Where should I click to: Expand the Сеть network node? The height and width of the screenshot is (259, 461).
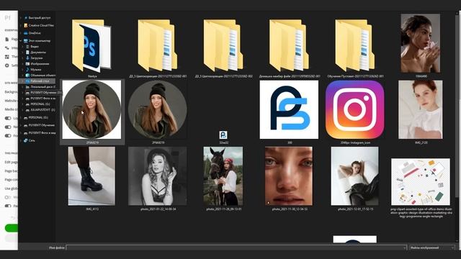[21, 141]
